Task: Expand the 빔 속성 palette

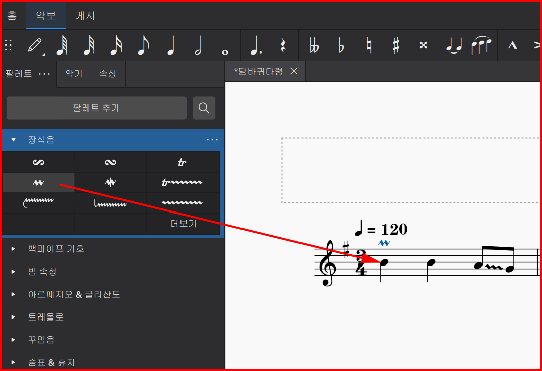Action: 14,272
